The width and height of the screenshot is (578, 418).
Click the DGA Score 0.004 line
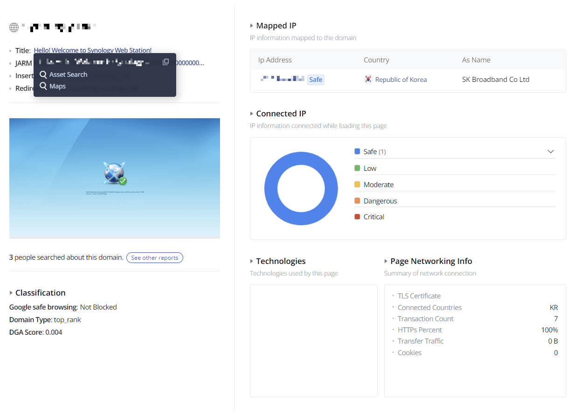tap(35, 332)
